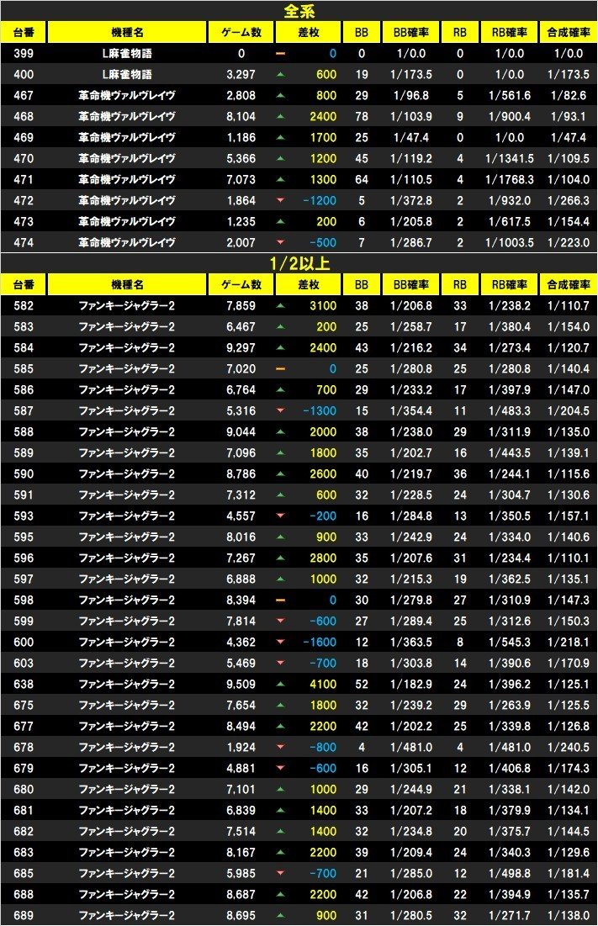Click difference value 900 in row 595
This screenshot has height=926, width=598.
[326, 537]
